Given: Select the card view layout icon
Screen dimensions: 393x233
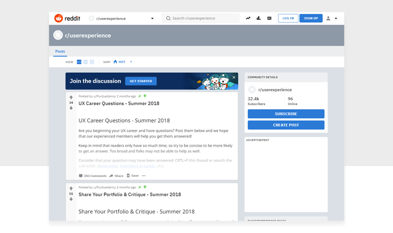Looking at the screenshot, I should point(79,62).
